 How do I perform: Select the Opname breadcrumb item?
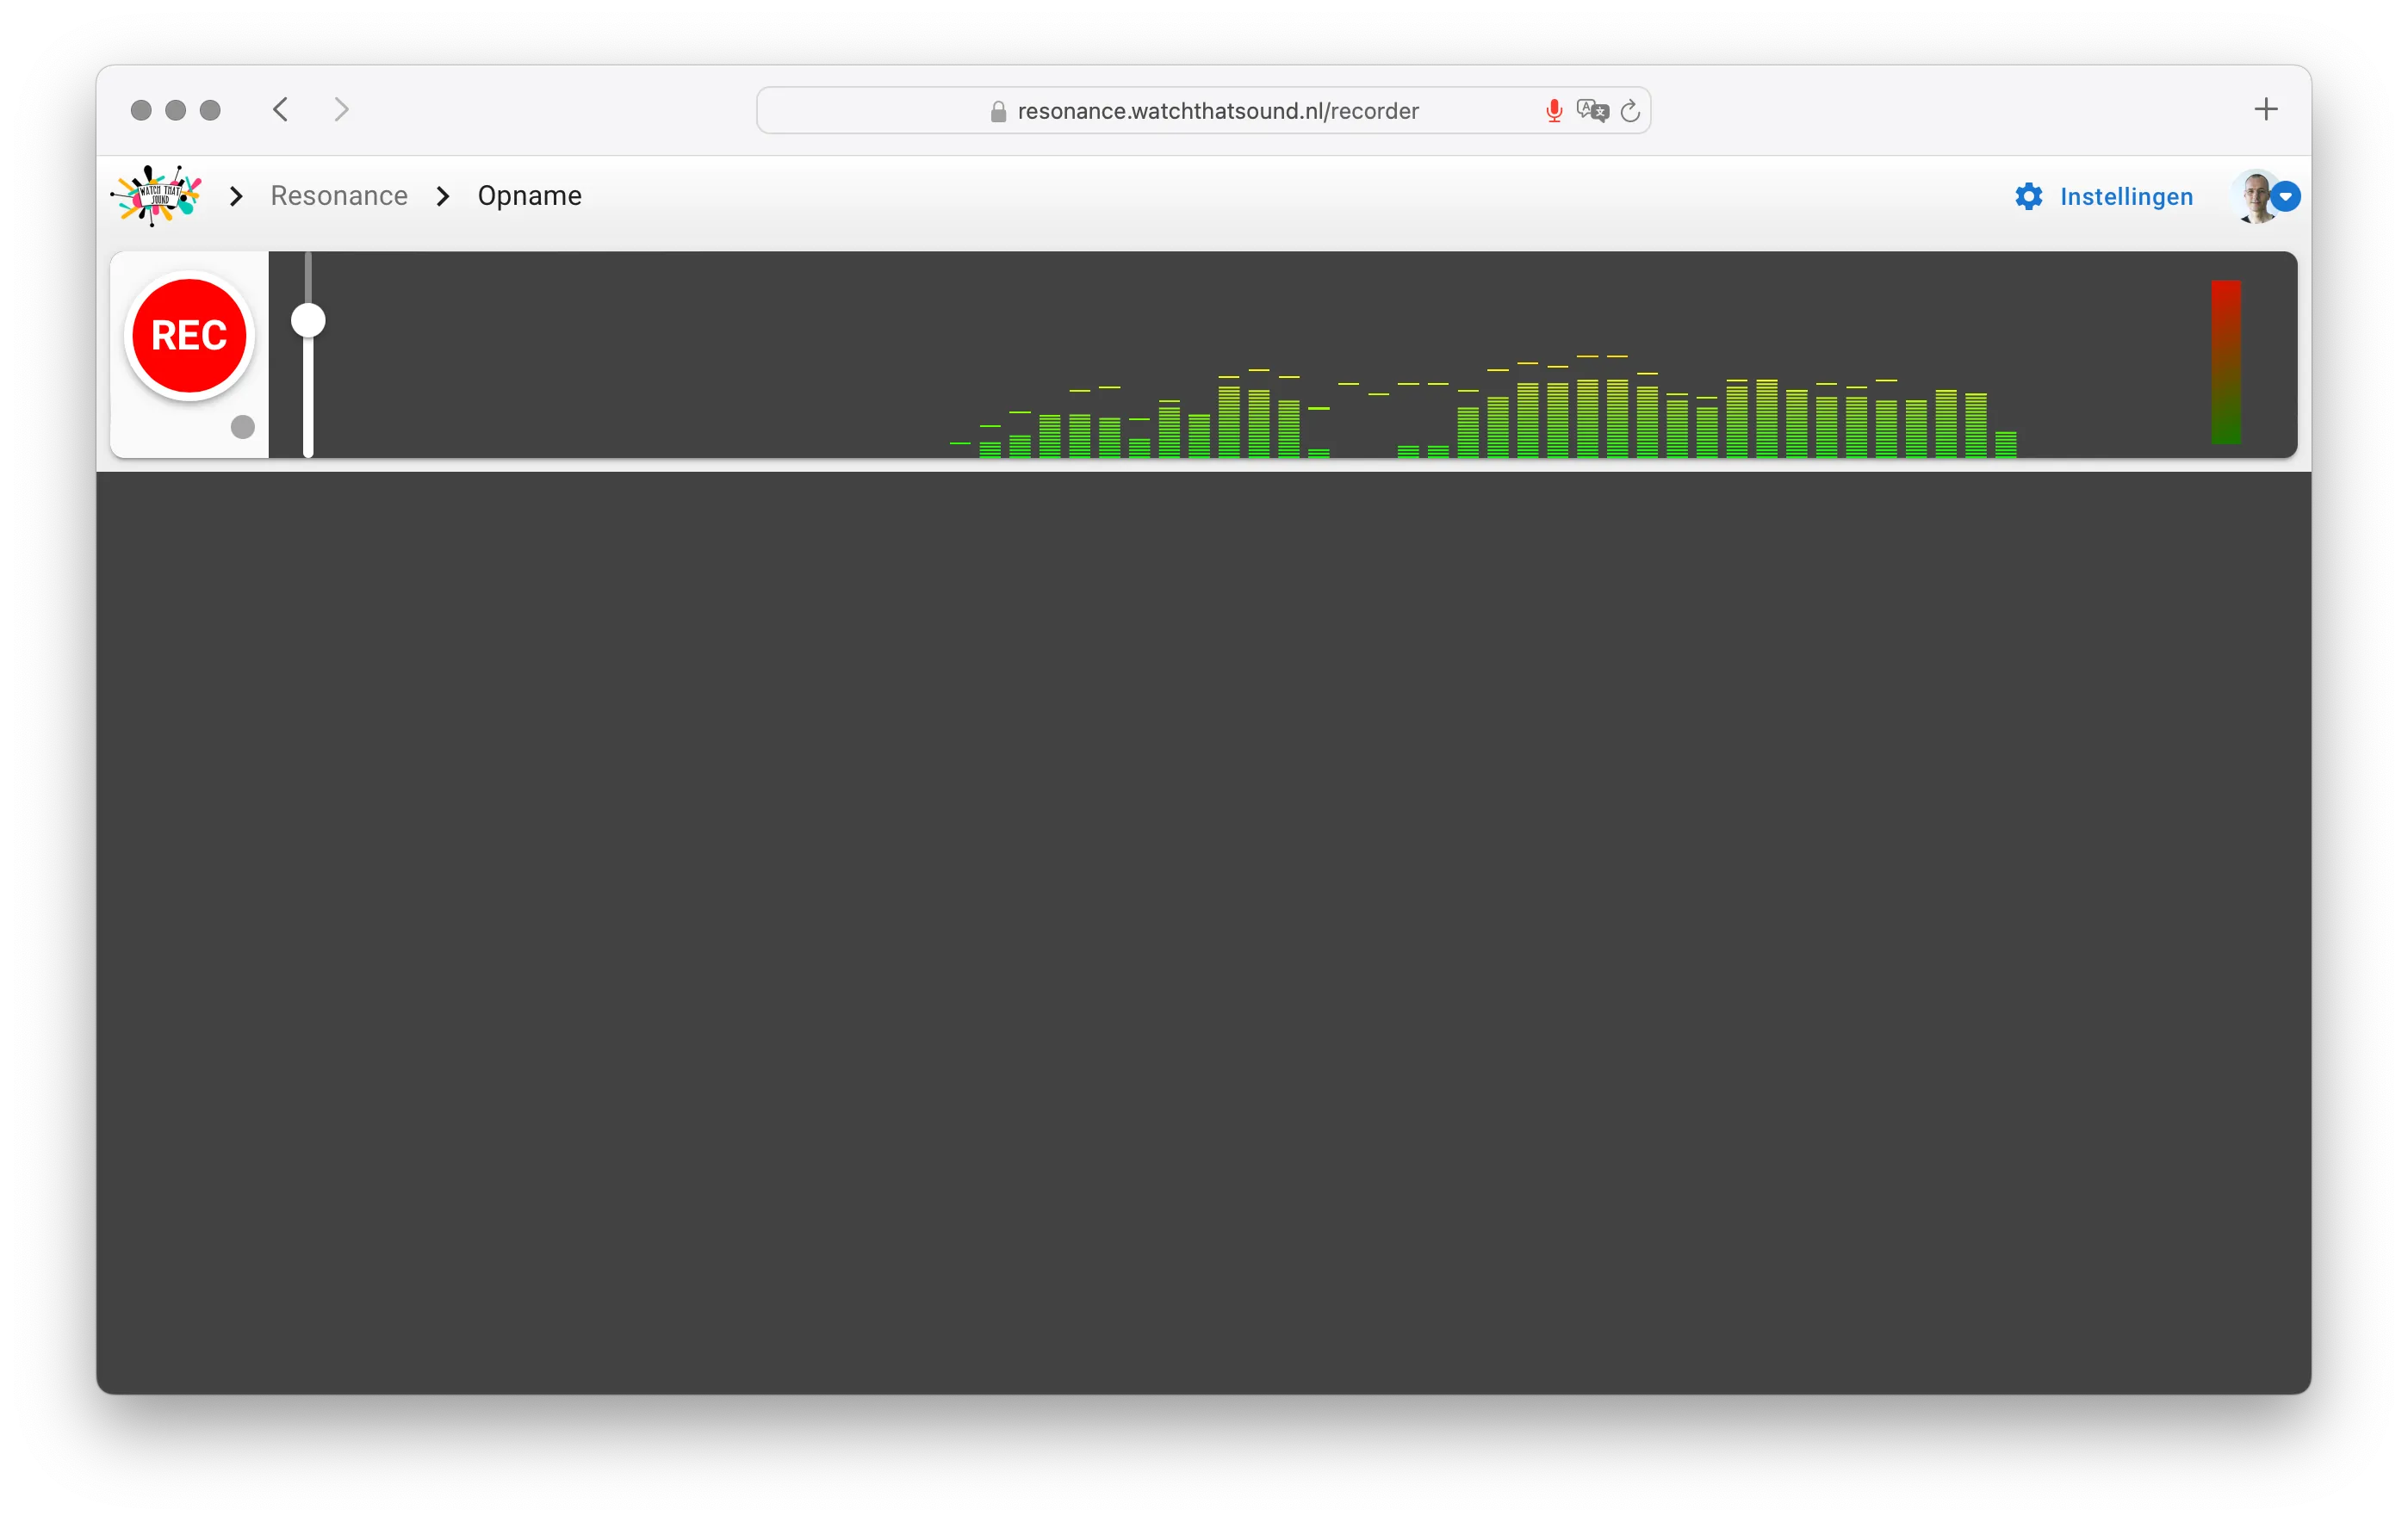[529, 196]
